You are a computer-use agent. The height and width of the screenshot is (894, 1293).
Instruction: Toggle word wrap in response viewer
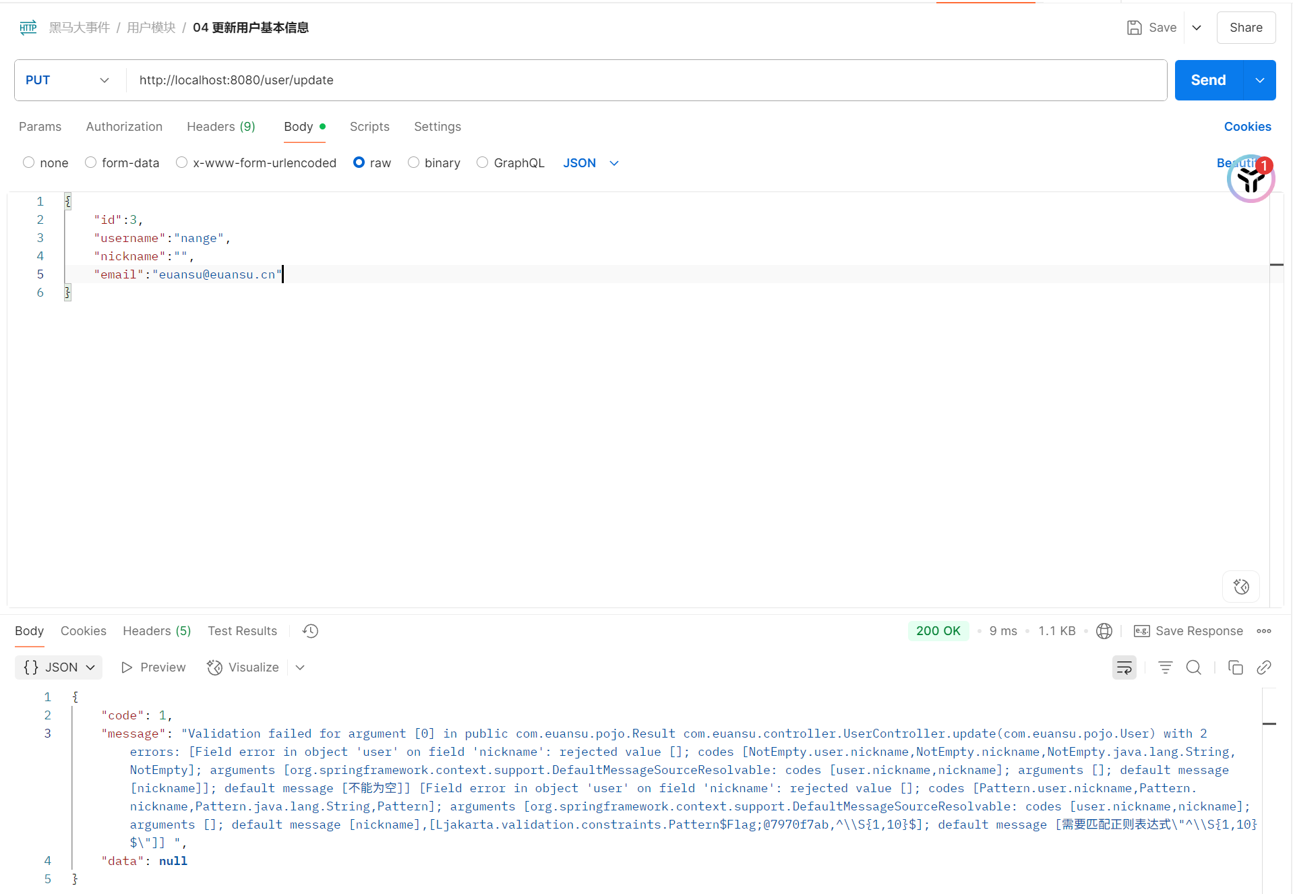[1124, 667]
